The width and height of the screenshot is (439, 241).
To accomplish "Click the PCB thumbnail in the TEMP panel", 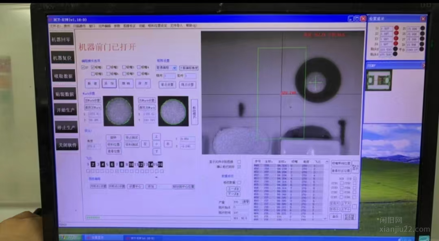I will (x=379, y=80).
